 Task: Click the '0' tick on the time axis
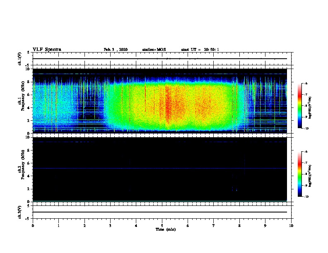click(x=33, y=226)
